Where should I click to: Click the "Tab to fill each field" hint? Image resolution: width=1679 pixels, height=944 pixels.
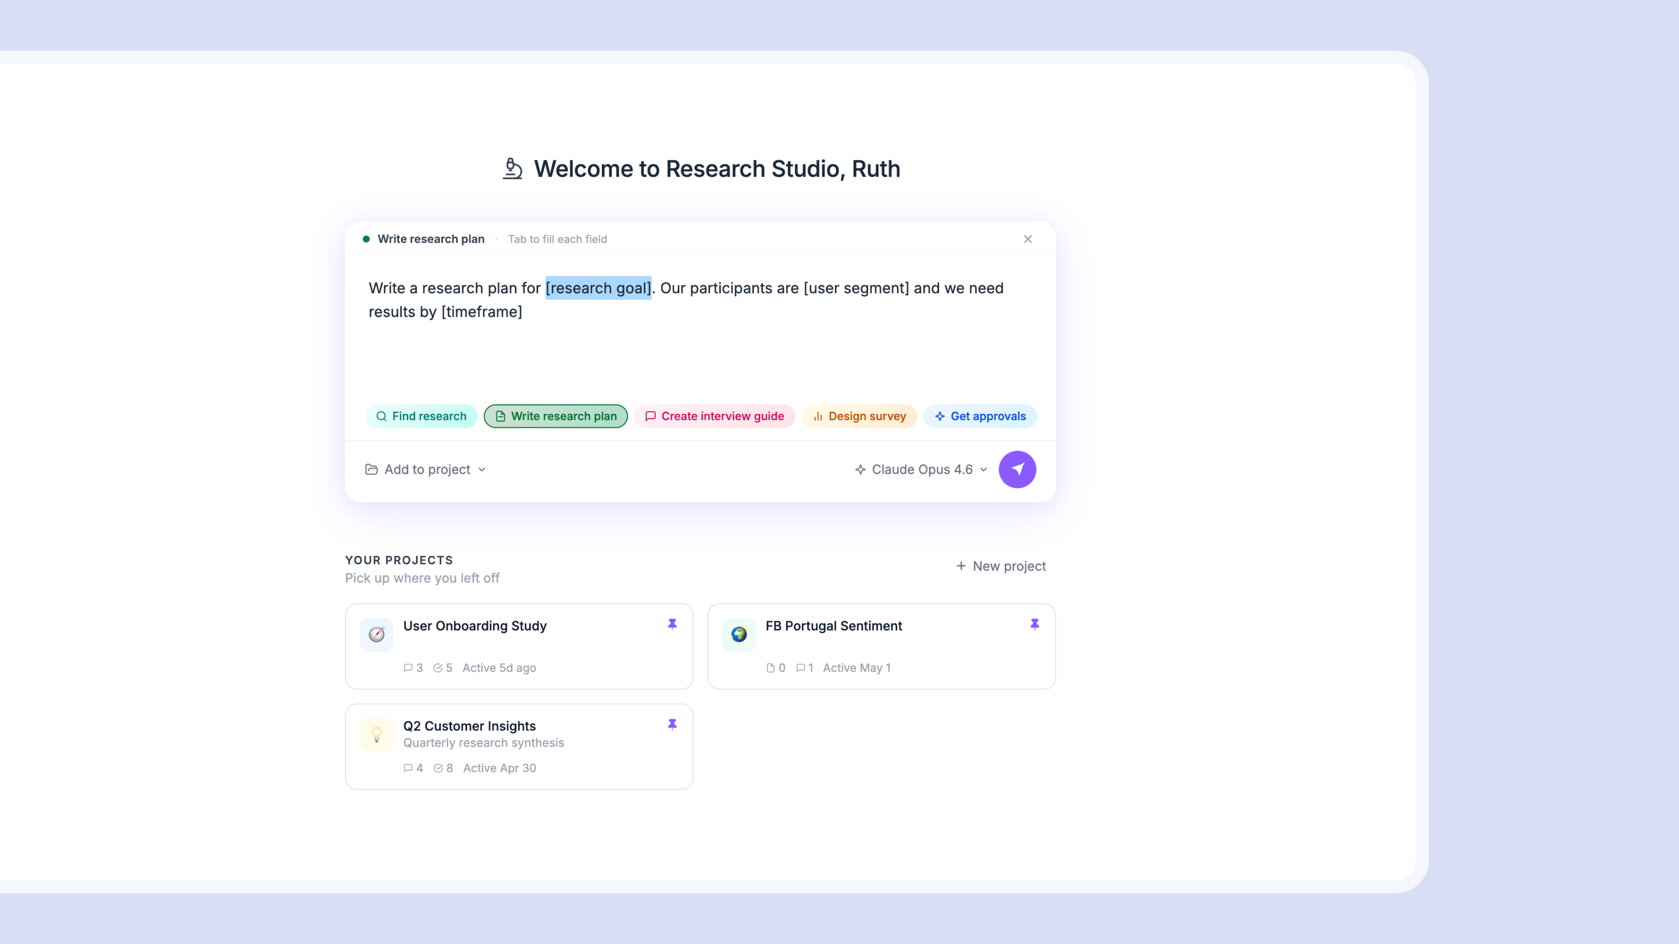point(557,239)
